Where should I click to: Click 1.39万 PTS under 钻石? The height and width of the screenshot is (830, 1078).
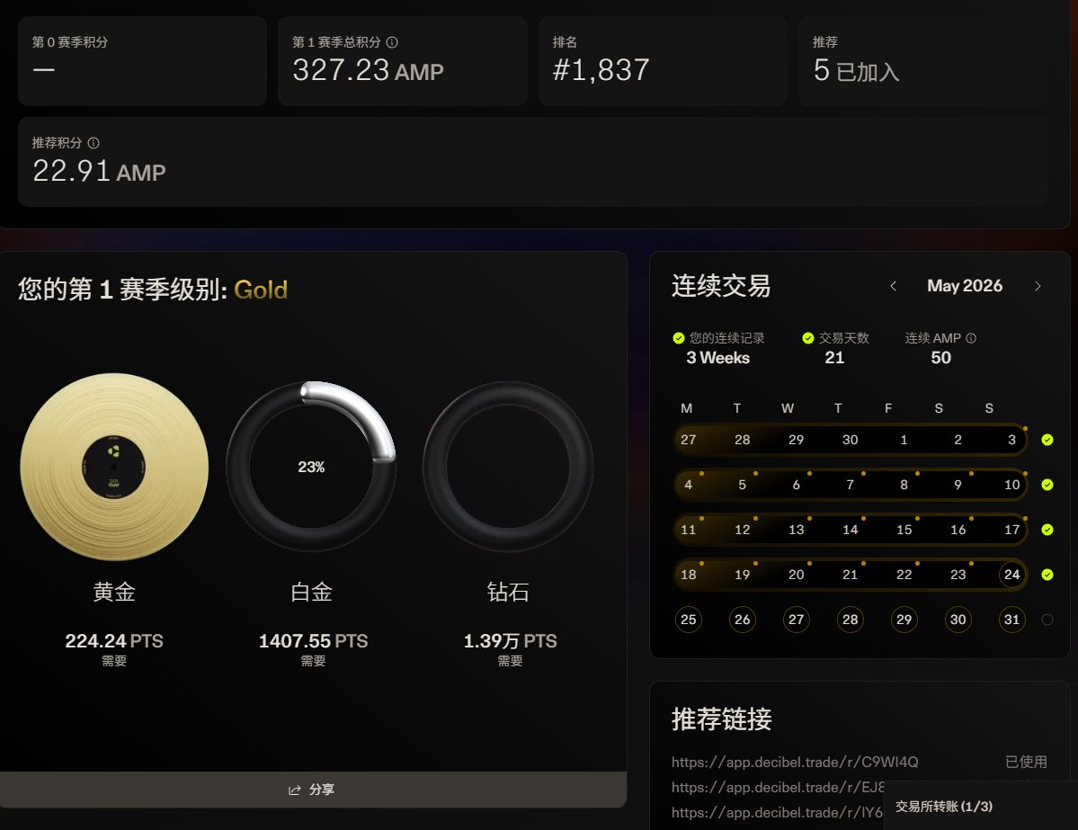coord(510,641)
